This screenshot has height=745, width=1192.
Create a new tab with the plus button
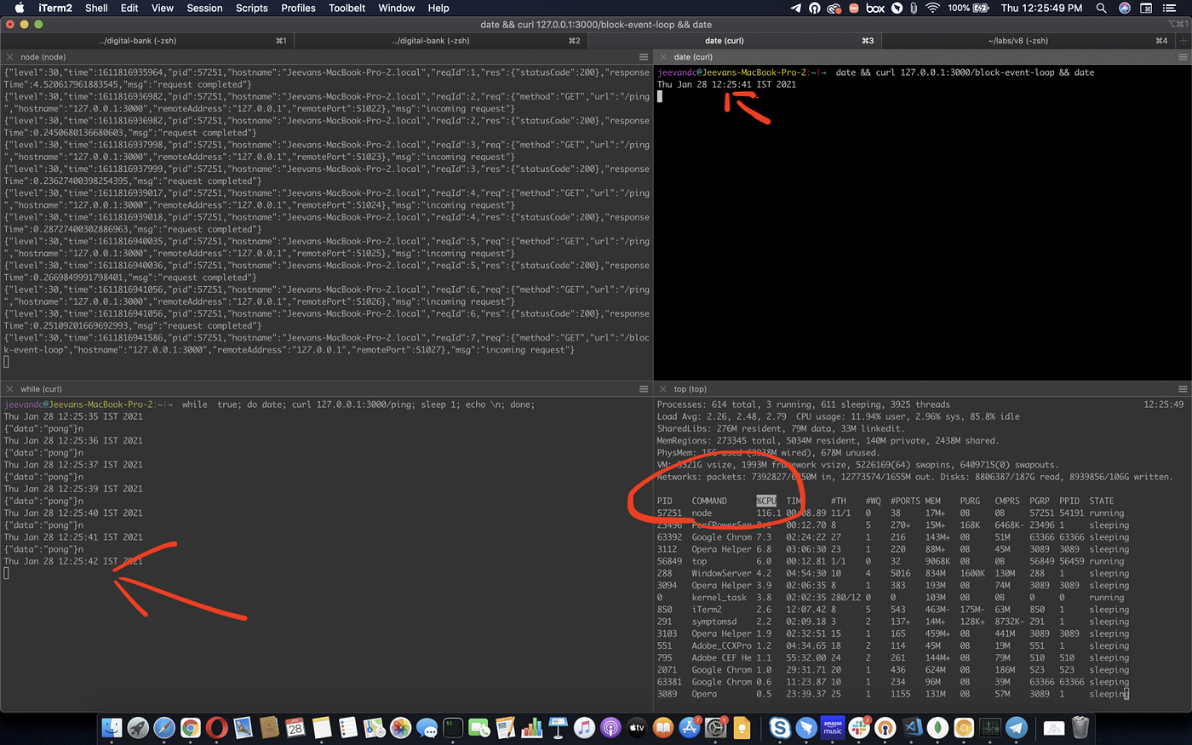click(x=1183, y=40)
